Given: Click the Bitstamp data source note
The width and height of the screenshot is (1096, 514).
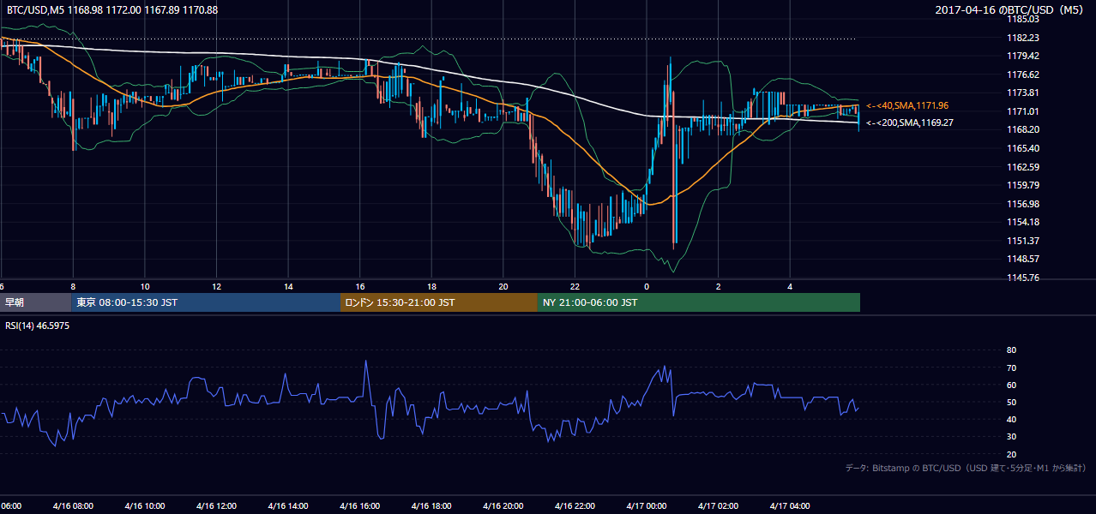Looking at the screenshot, I should [x=966, y=468].
